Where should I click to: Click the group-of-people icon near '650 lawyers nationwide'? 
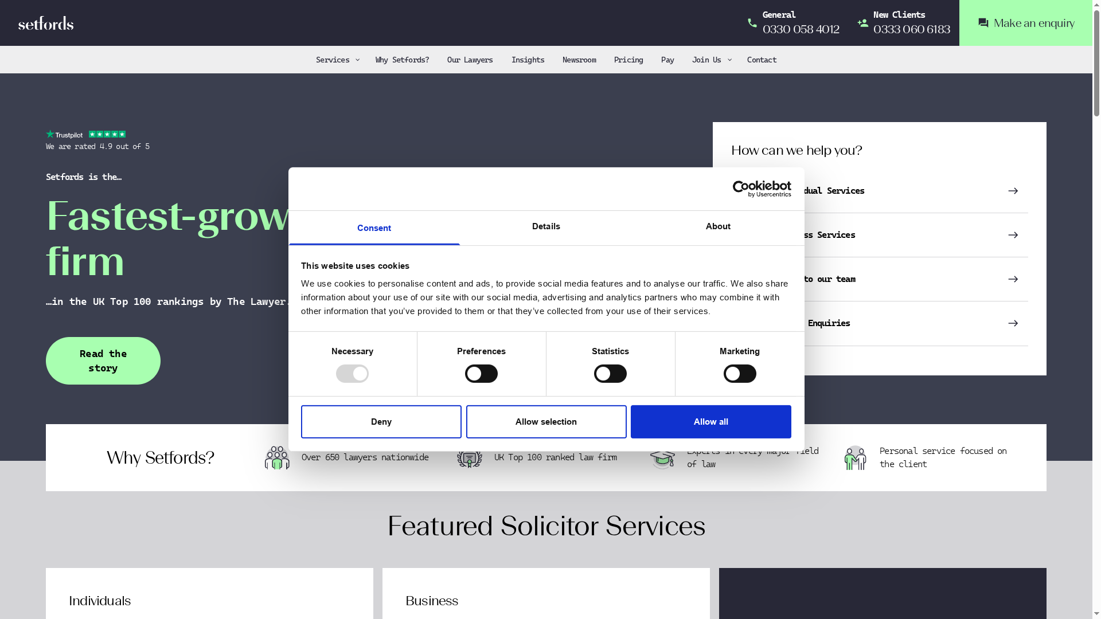[276, 457]
